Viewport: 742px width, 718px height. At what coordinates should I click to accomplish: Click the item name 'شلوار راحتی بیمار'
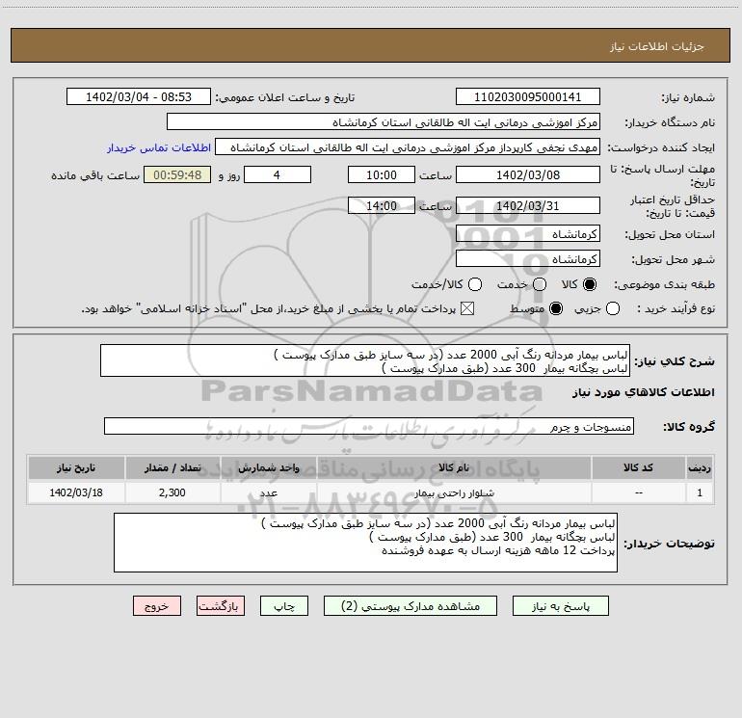[x=454, y=493]
